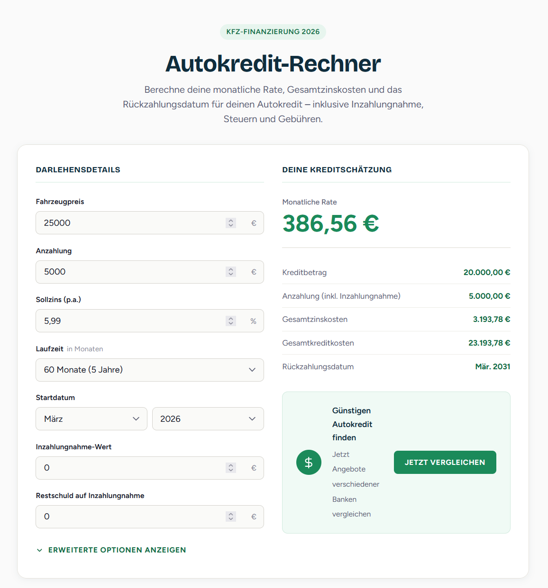Click the Sollzins spinner arrows
Image resolution: width=548 pixels, height=588 pixels.
click(231, 321)
